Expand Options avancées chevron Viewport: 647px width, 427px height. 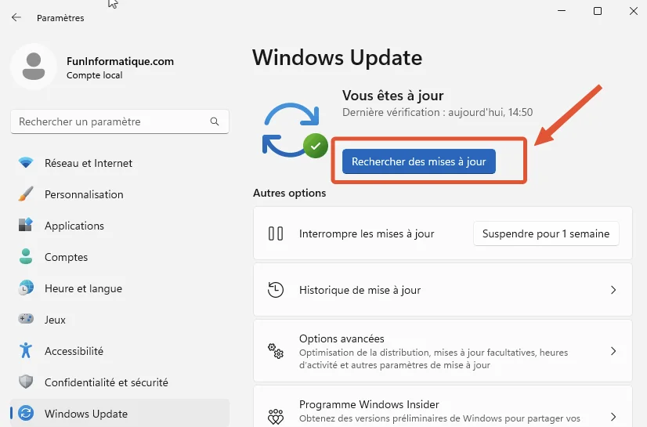613,351
